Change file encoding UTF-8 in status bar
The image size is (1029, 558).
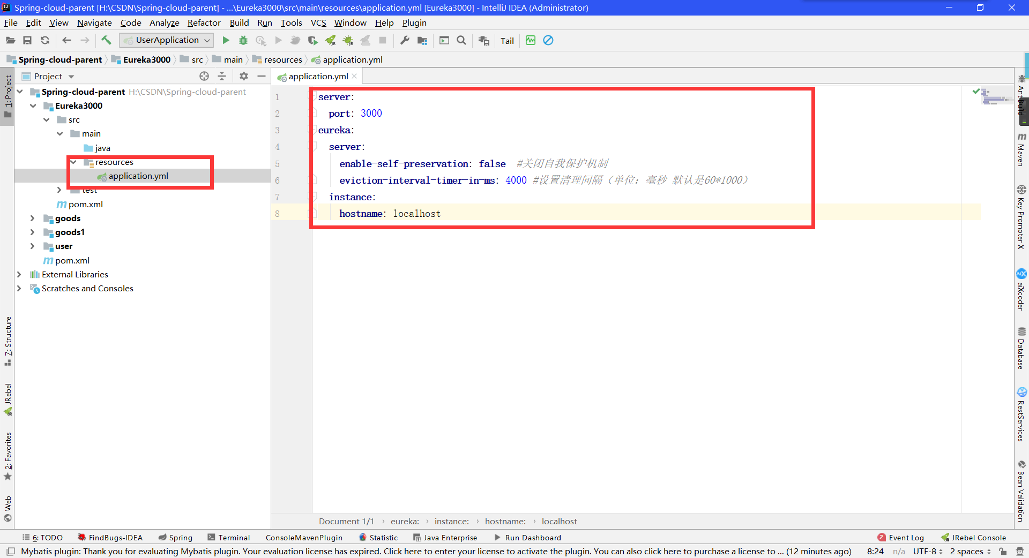[928, 551]
